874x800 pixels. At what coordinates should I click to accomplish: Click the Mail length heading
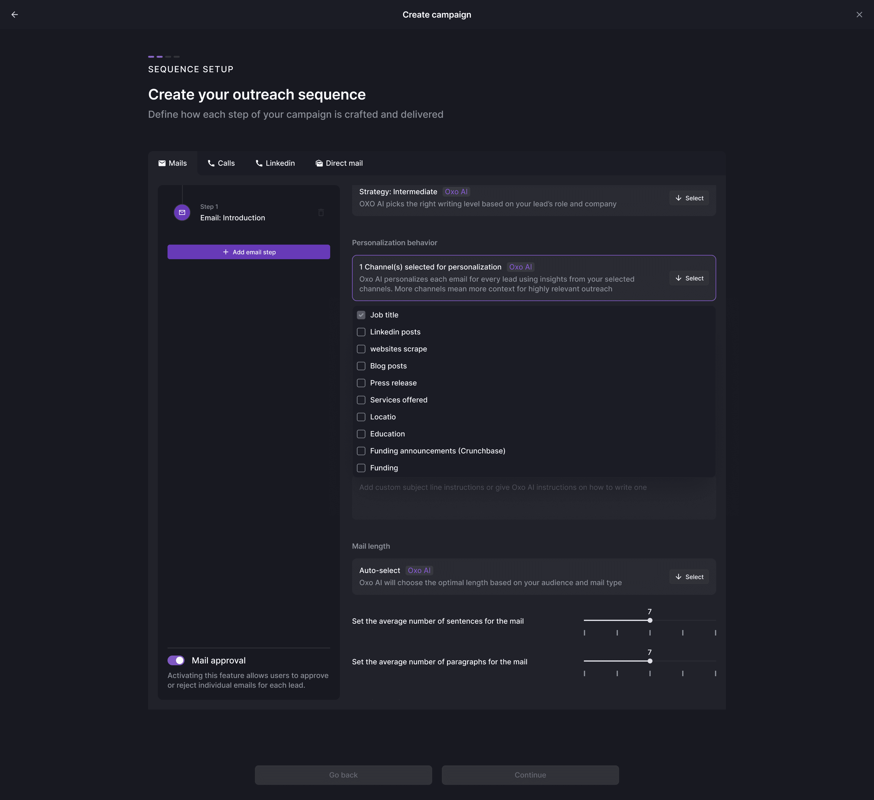371,546
